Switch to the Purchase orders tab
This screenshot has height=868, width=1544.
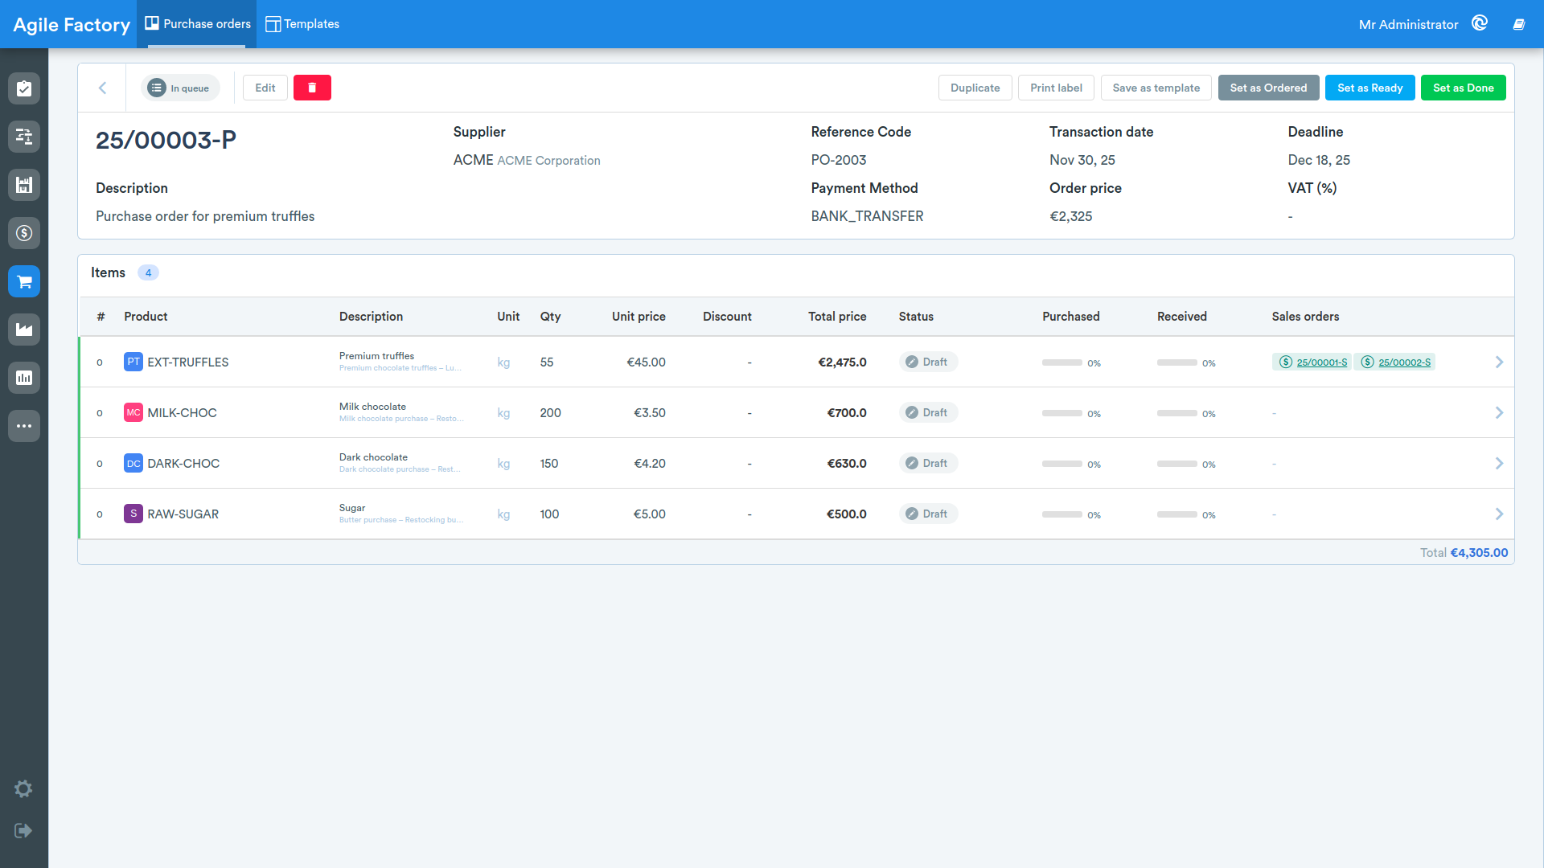pos(198,24)
